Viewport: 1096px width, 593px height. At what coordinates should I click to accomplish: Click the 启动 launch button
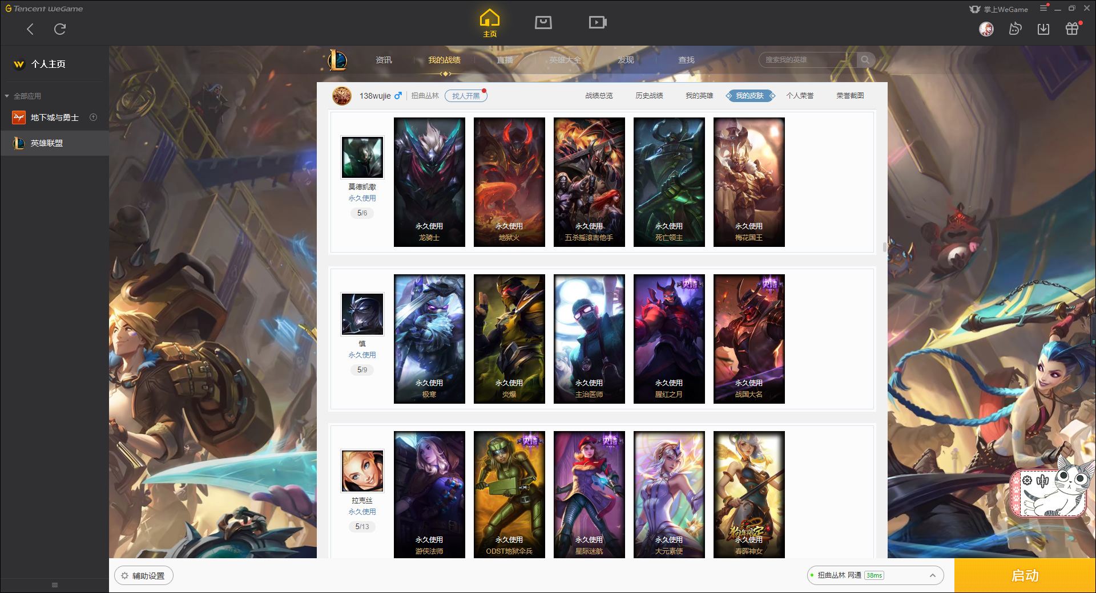pyautogui.click(x=1025, y=575)
